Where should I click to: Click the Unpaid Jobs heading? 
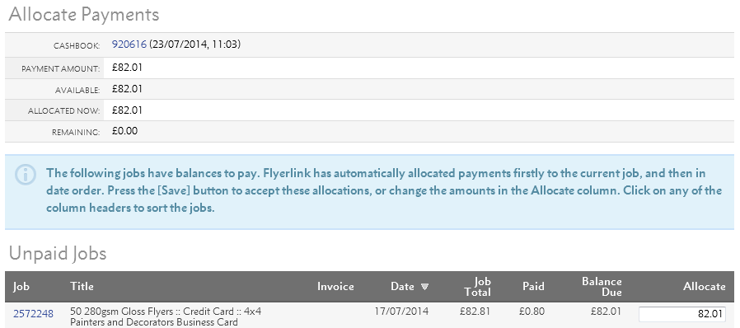pyautogui.click(x=58, y=254)
